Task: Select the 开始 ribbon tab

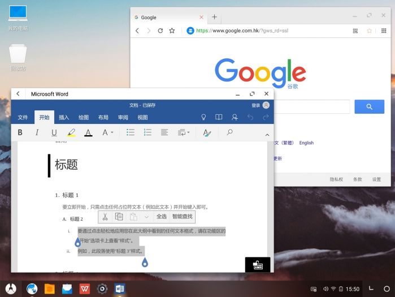Action: (x=44, y=117)
